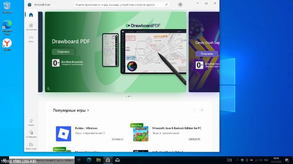
Task: Open the Downloads section in the sidebar
Action: point(31,134)
